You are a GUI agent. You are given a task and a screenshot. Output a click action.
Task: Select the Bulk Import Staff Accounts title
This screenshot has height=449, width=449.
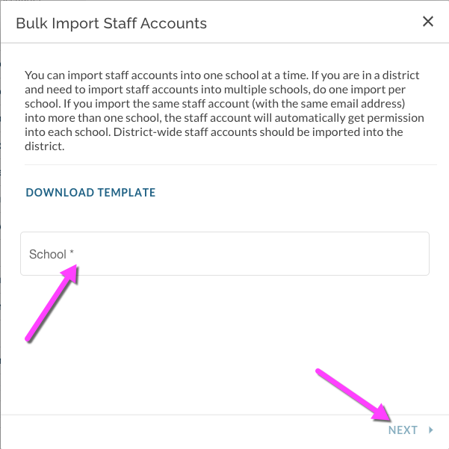tap(111, 23)
